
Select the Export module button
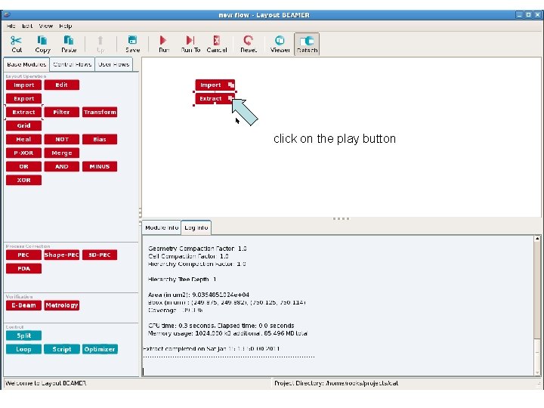pyautogui.click(x=23, y=98)
